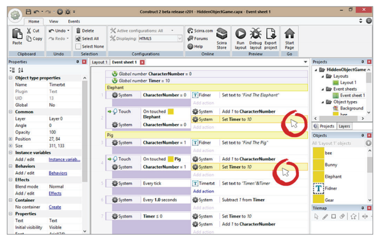This screenshot has width=380, height=242.
Task: Click the Delete trash icon
Action: (78, 31)
